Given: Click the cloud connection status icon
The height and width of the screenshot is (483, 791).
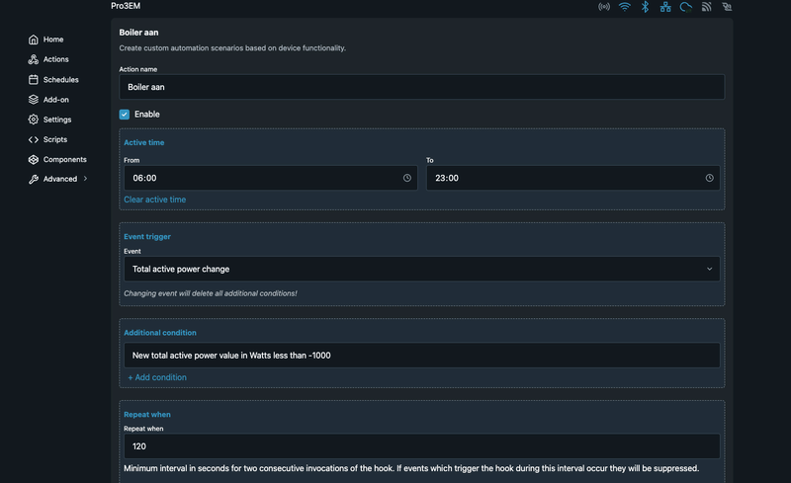Looking at the screenshot, I should (x=685, y=7).
